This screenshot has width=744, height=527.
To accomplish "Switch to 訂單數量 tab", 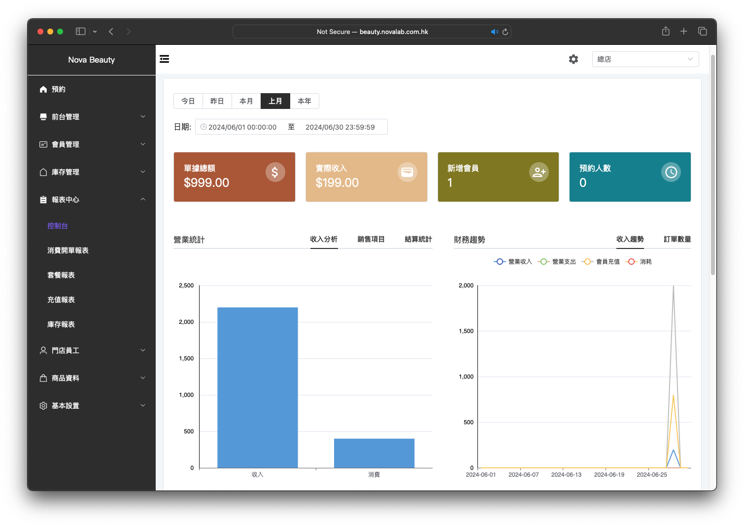I will 677,239.
